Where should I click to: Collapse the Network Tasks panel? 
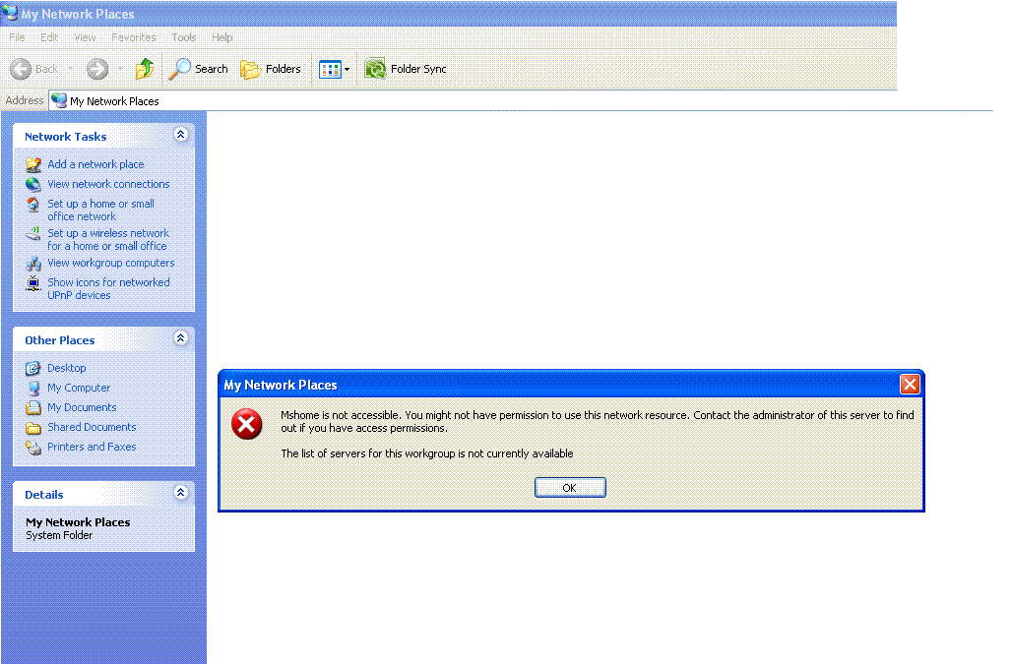[x=181, y=134]
